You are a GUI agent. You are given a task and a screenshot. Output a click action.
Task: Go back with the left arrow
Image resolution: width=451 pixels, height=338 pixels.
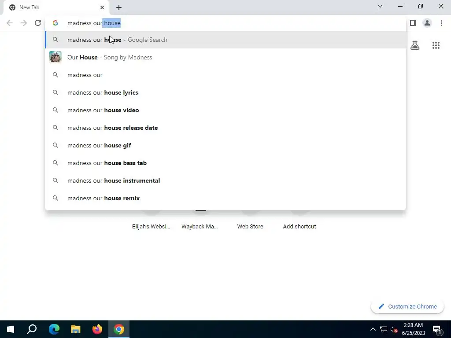[x=10, y=23]
